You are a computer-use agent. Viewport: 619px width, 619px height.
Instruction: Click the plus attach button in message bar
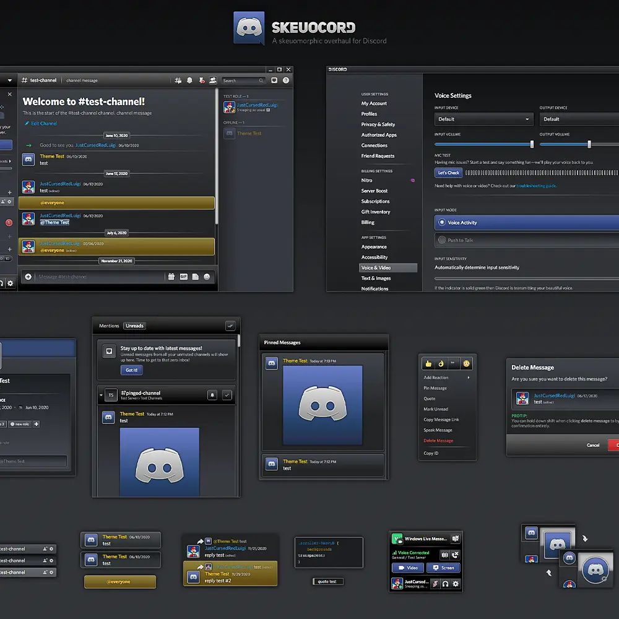tap(28, 277)
